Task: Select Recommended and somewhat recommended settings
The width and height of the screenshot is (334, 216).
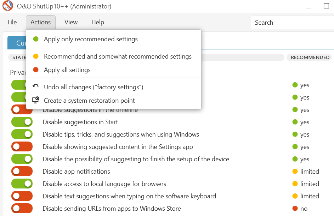Action: [114, 56]
